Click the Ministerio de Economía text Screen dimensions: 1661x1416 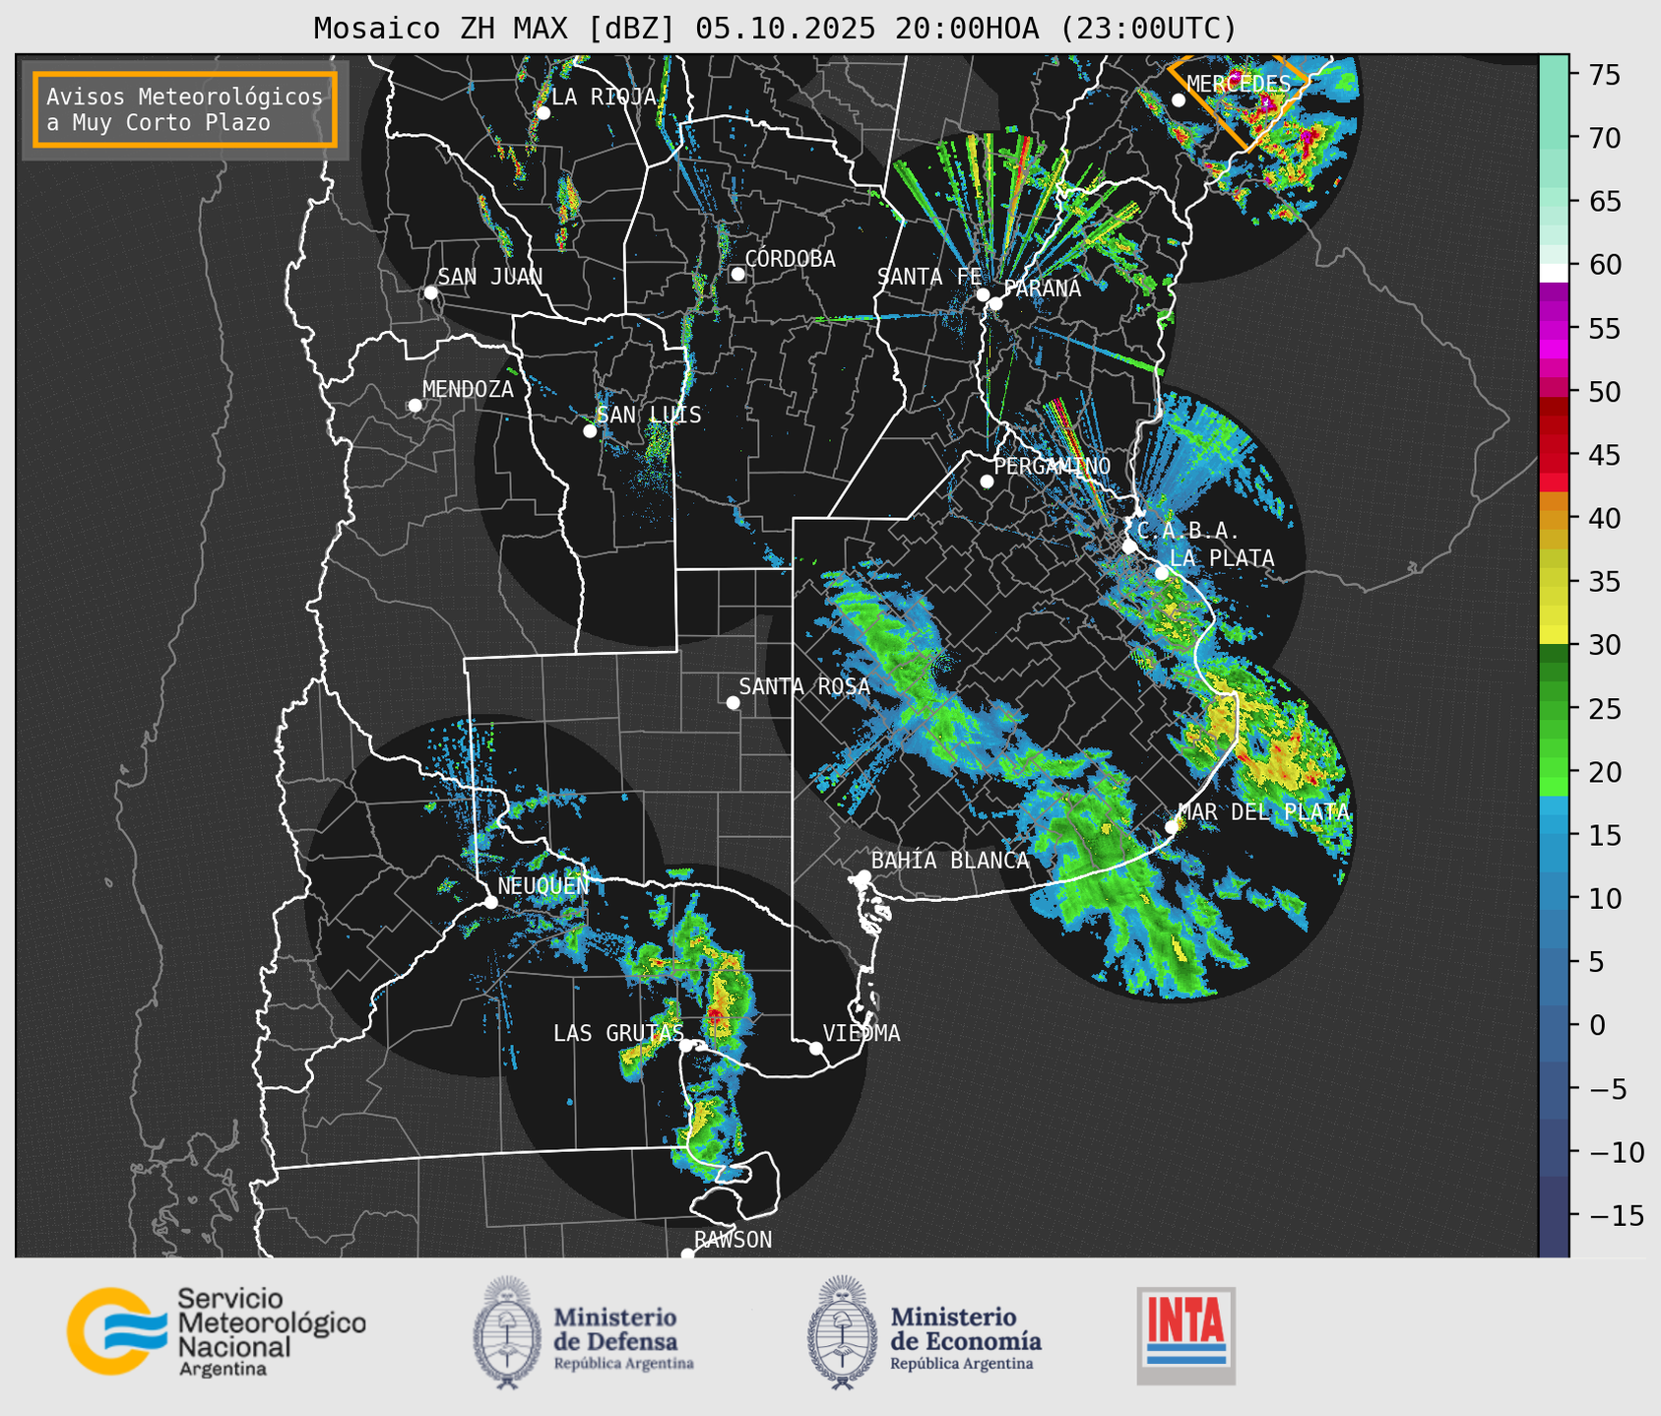(x=965, y=1338)
